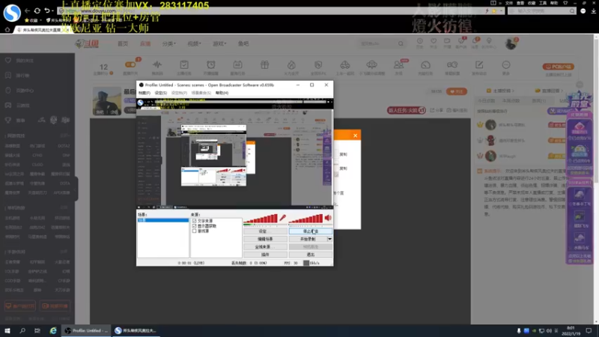The height and width of the screenshot is (337, 599).
Task: Open the Douyu 鱼吧 tab
Action: coord(243,43)
